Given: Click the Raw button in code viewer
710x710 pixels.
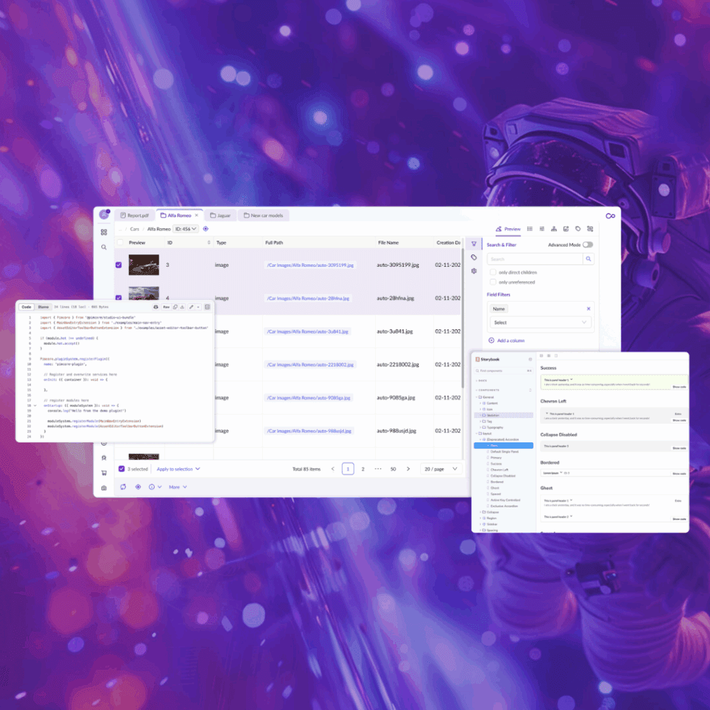Looking at the screenshot, I should (x=166, y=306).
